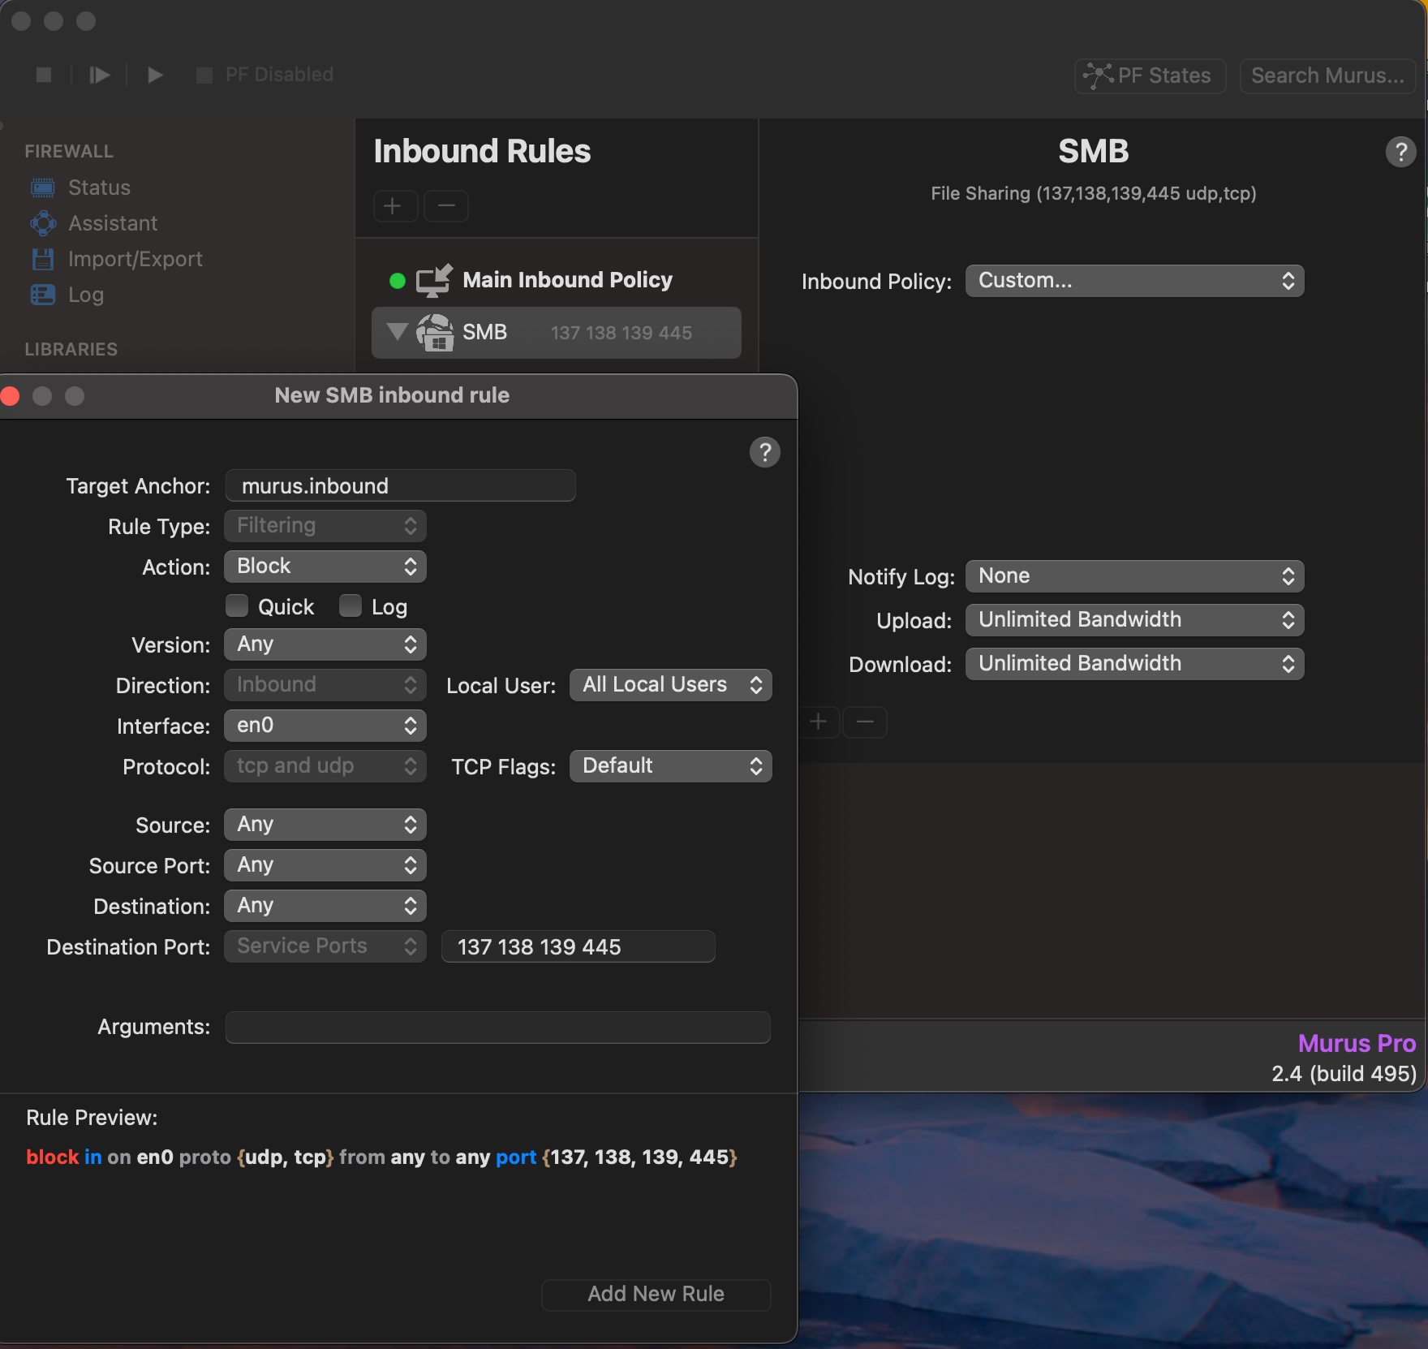Click the rule preview text
Image resolution: width=1428 pixels, height=1349 pixels.
[x=381, y=1157]
